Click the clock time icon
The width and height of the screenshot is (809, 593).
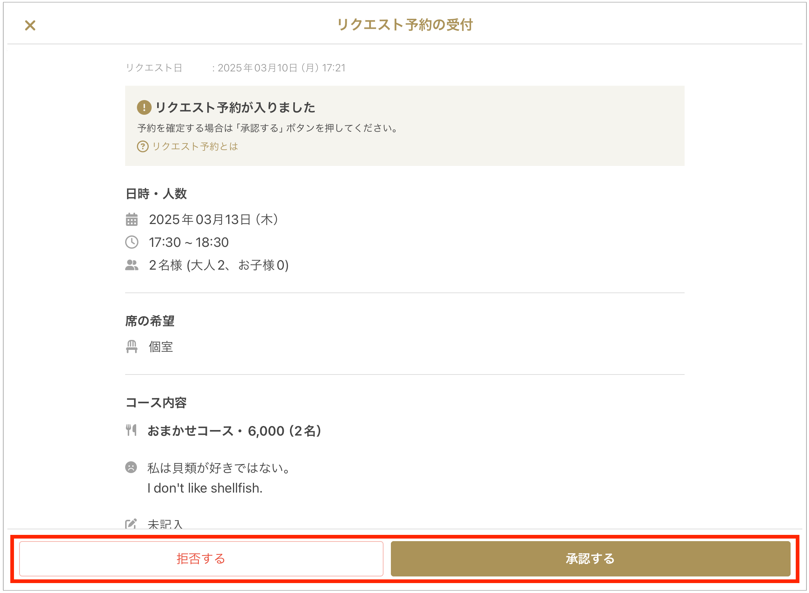[x=132, y=242]
